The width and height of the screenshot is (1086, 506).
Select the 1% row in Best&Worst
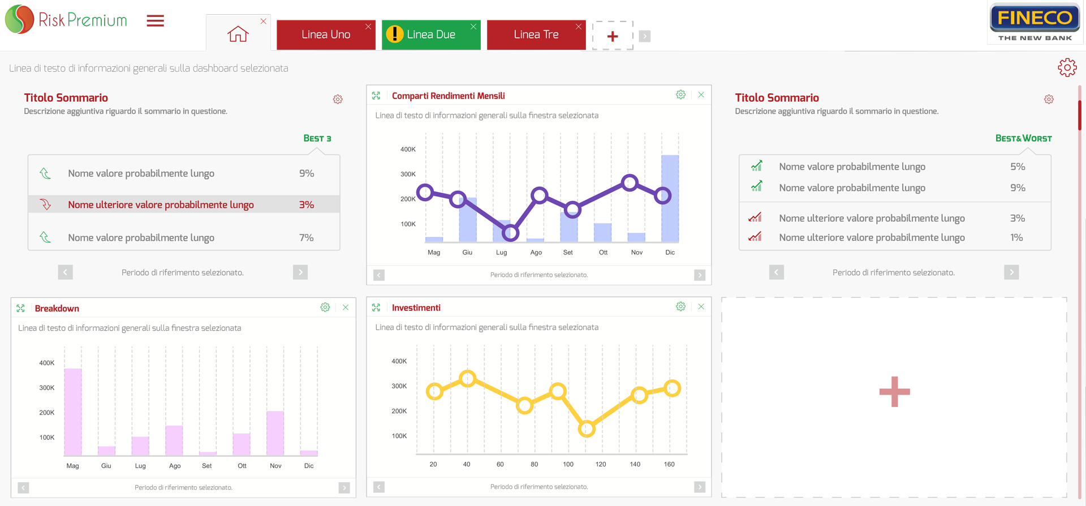pyautogui.click(x=895, y=237)
